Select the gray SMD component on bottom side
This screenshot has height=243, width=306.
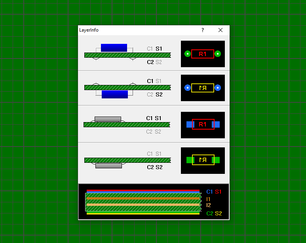coord(108,166)
